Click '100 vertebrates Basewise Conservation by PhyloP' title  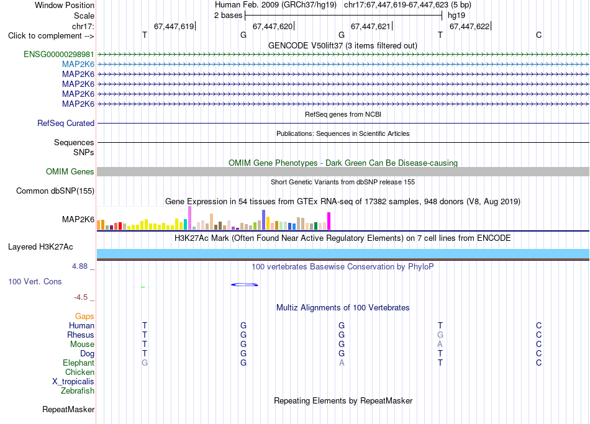coord(343,267)
